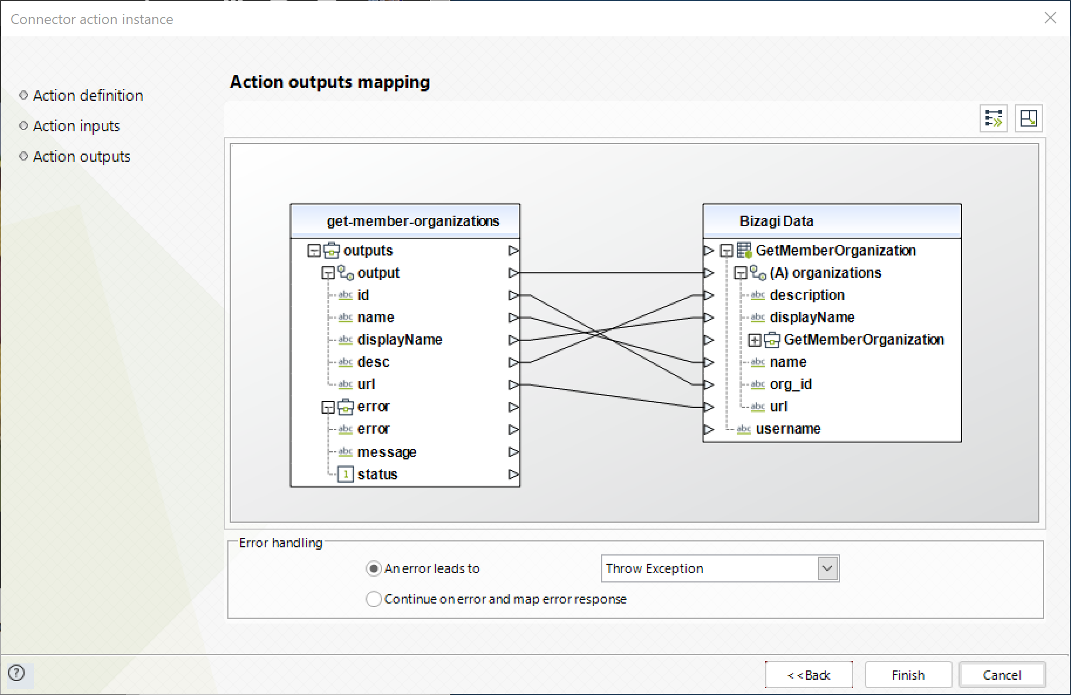Image resolution: width=1071 pixels, height=695 pixels.
Task: Select the status field under error
Action: click(377, 474)
